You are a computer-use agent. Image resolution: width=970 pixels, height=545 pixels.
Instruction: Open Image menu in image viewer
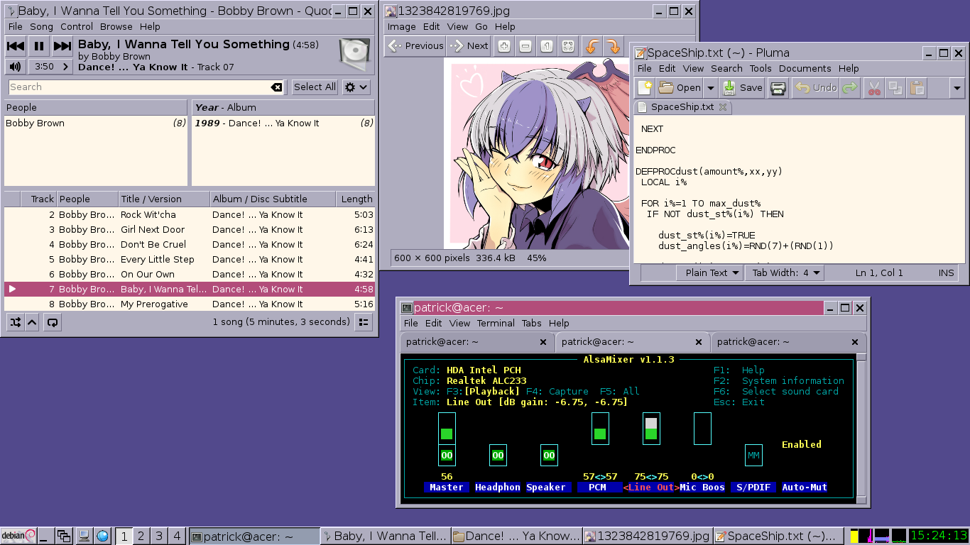point(401,26)
